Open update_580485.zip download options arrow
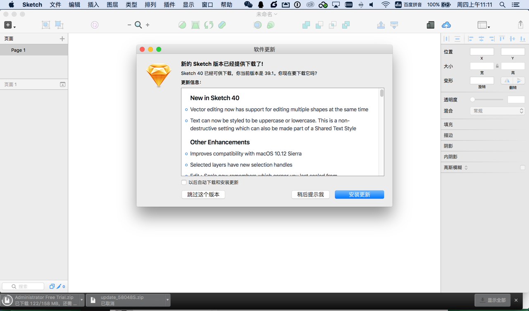The image size is (529, 311). [x=167, y=300]
